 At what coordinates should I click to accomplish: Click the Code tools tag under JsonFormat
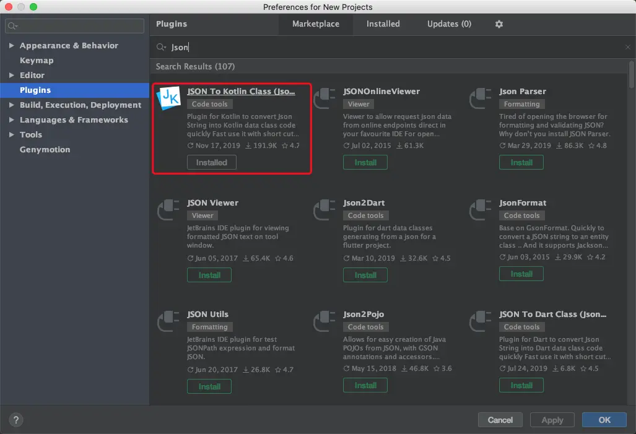pos(521,216)
